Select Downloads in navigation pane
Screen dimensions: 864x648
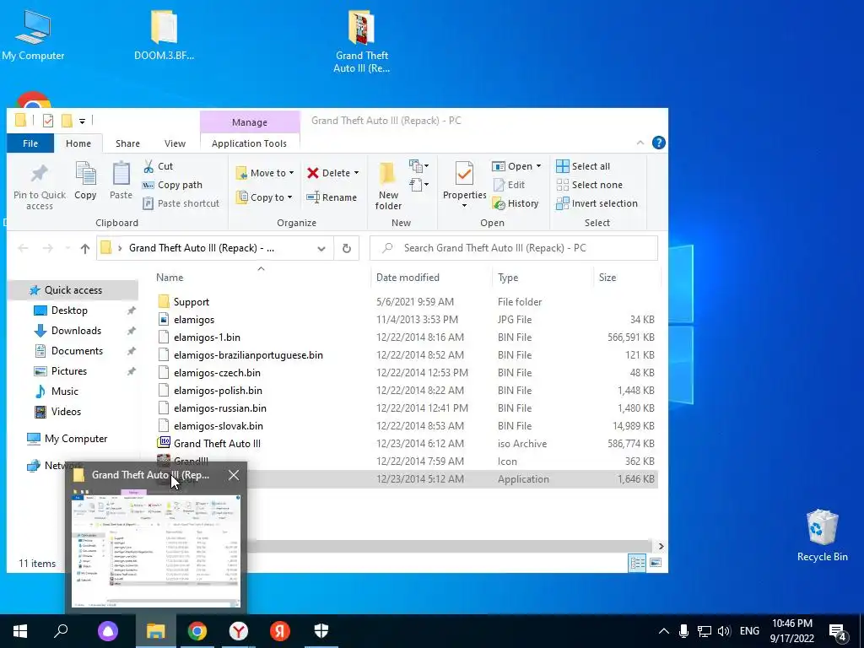click(x=76, y=331)
